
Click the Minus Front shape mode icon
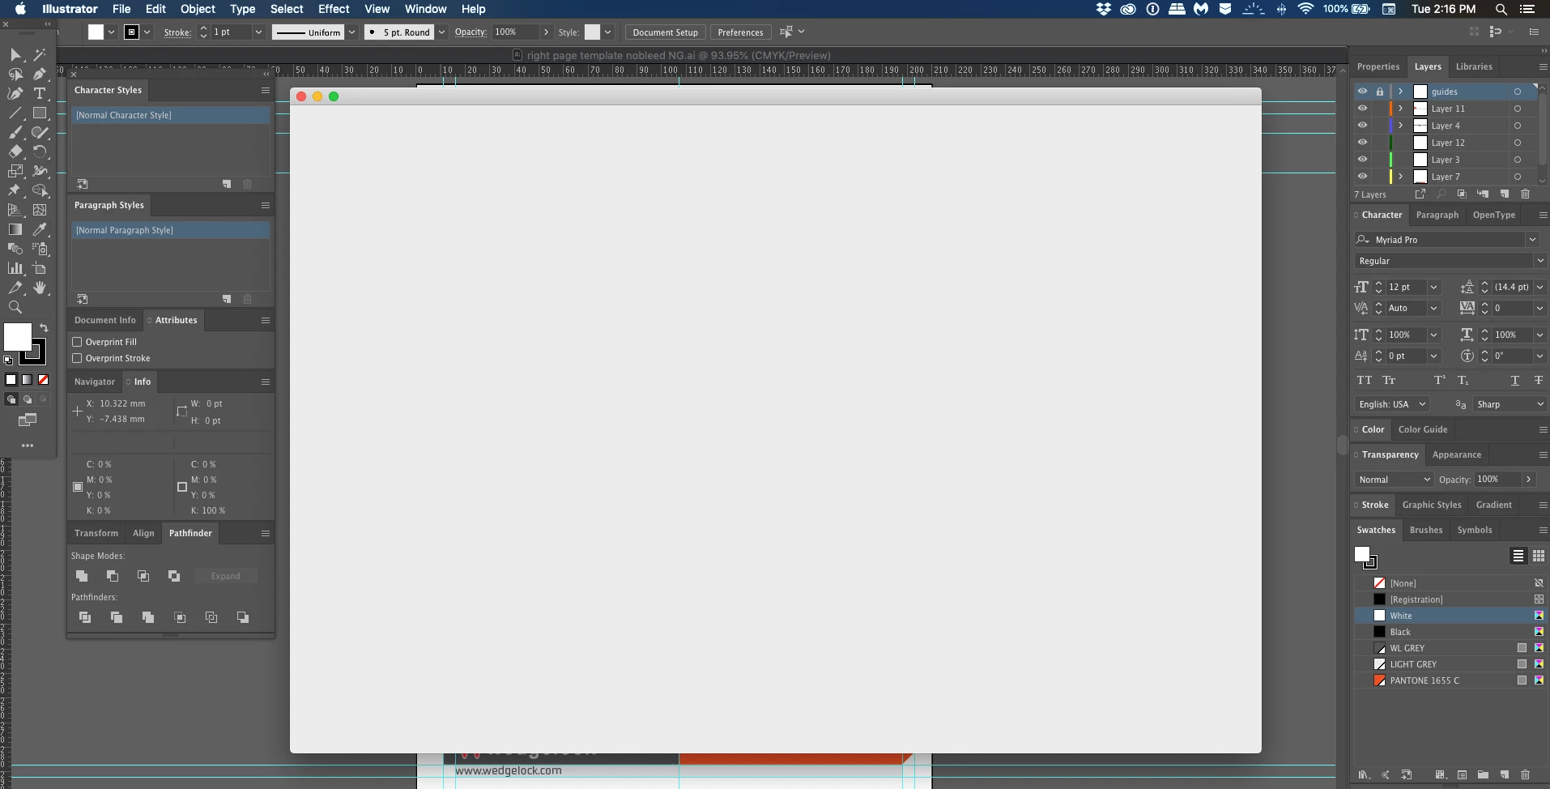[113, 576]
